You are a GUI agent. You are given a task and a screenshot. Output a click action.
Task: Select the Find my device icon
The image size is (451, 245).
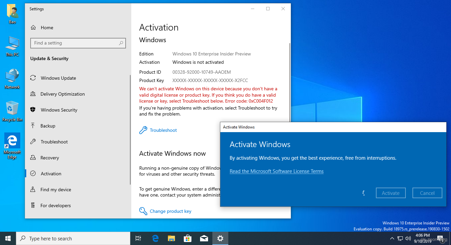coord(33,190)
